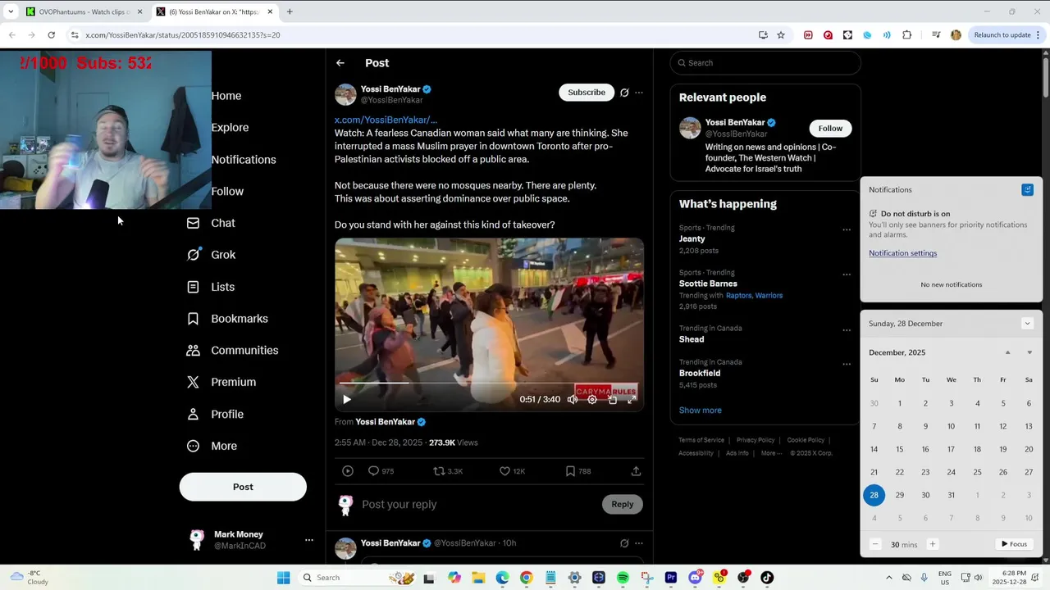Open the x.com/YossiBenYakar link in the post
The image size is (1050, 590).
click(386, 120)
